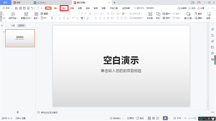
Task: Add new slide with plus below thumbnails
Action: click(18, 112)
